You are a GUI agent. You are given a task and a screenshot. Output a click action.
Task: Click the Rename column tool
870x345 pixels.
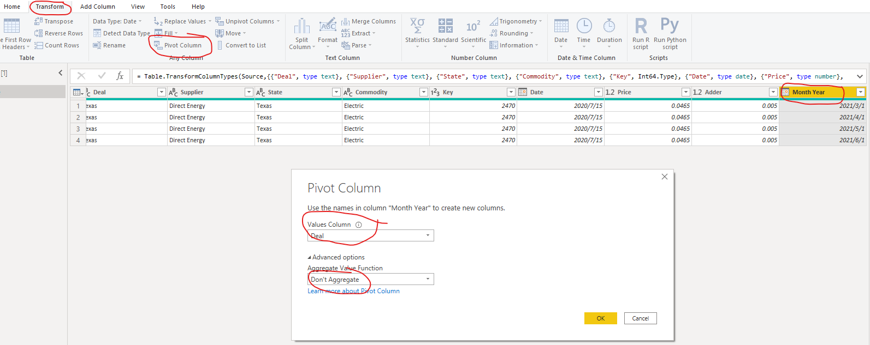[x=109, y=45]
